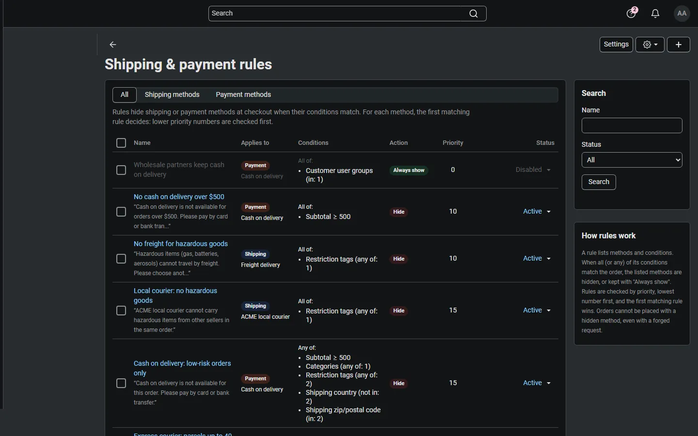Open the help icon with badge 2
The width and height of the screenshot is (698, 436).
point(632,13)
